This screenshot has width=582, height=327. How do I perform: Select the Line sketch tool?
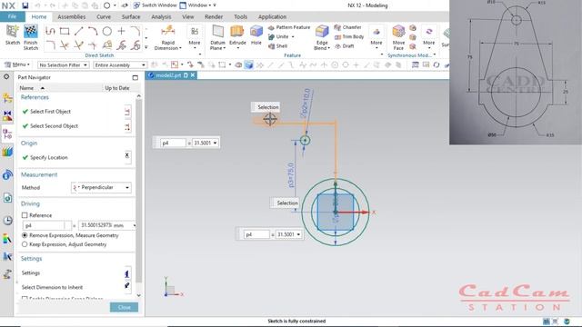tap(79, 31)
